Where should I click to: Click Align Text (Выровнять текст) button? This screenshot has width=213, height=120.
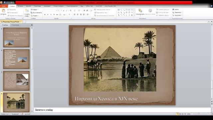coord(102,13)
